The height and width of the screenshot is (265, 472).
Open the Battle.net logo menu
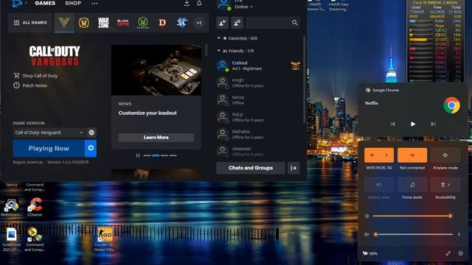(x=17, y=3)
